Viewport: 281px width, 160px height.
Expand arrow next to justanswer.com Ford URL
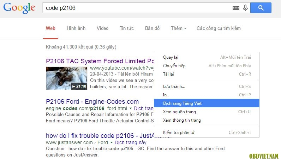coord(112,142)
